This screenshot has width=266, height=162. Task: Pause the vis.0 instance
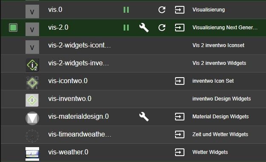pos(126,10)
